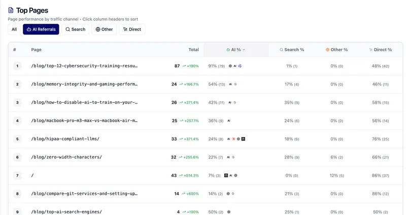This screenshot has height=215, width=406.
Task: Open the memory-integrity-and-gaming page link
Action: click(84, 84)
